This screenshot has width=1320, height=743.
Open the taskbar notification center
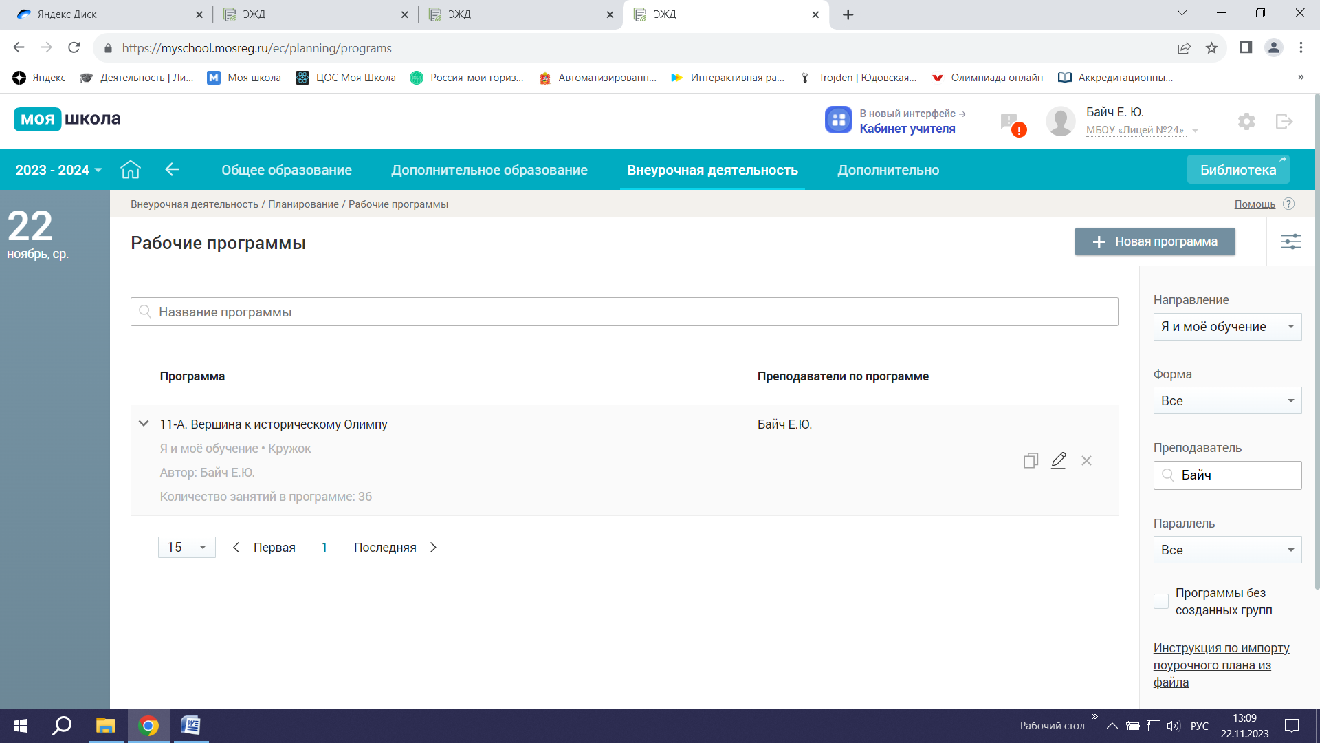point(1292,726)
